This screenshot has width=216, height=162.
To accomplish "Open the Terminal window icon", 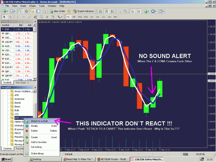I will [x=38, y=11].
